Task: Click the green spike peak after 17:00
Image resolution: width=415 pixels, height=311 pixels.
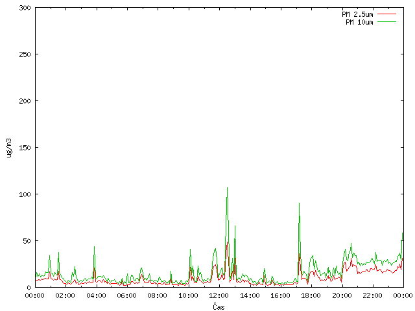Action: (x=299, y=203)
